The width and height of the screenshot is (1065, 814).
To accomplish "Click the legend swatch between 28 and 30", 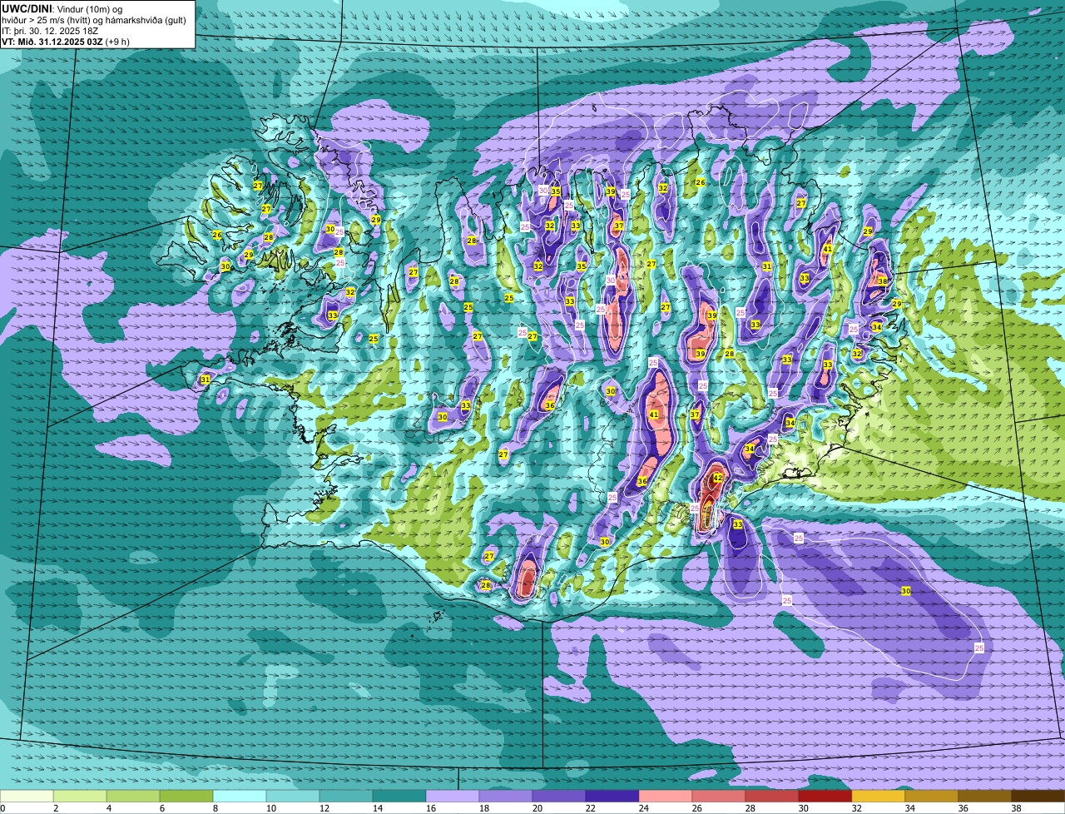I will [772, 796].
